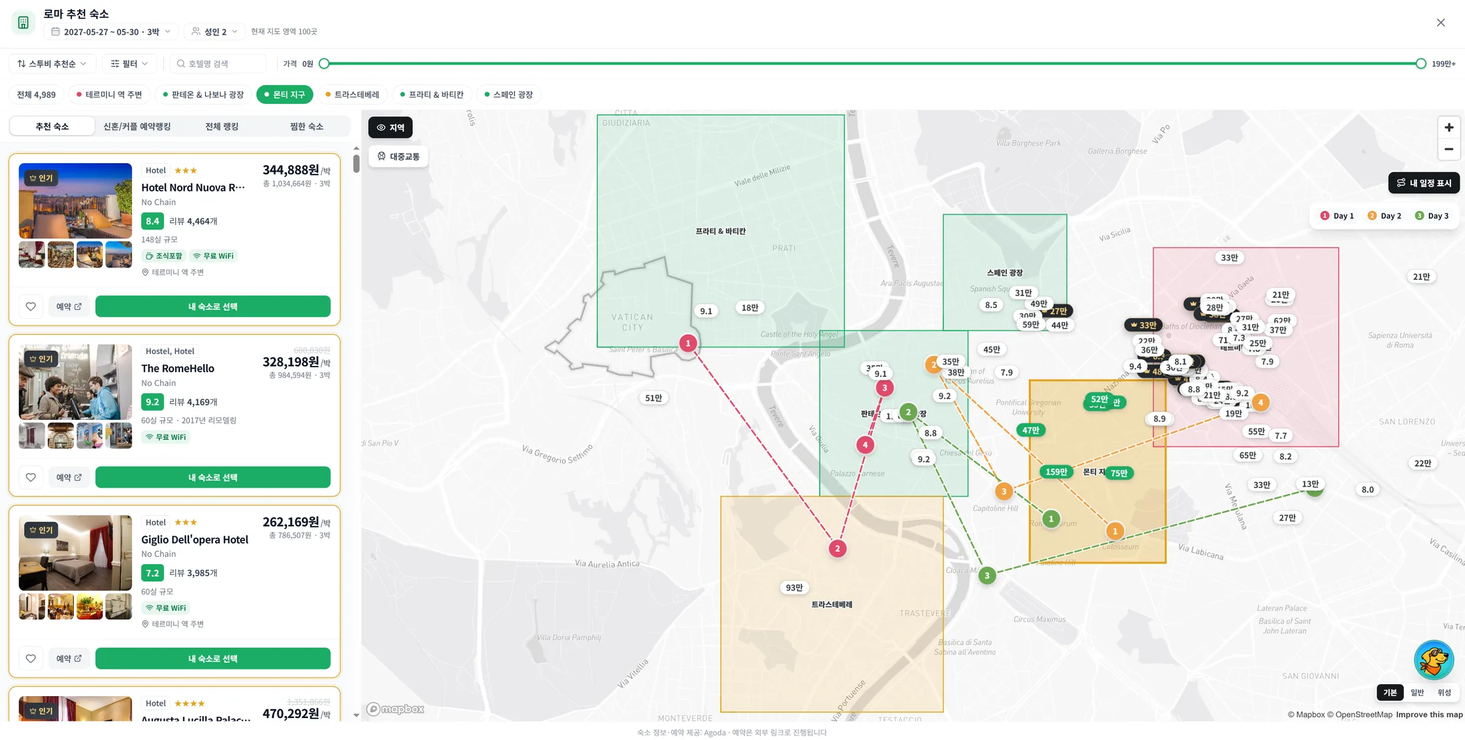This screenshot has height=740, width=1465.
Task: Zoom in the map with plus button
Action: click(1448, 127)
